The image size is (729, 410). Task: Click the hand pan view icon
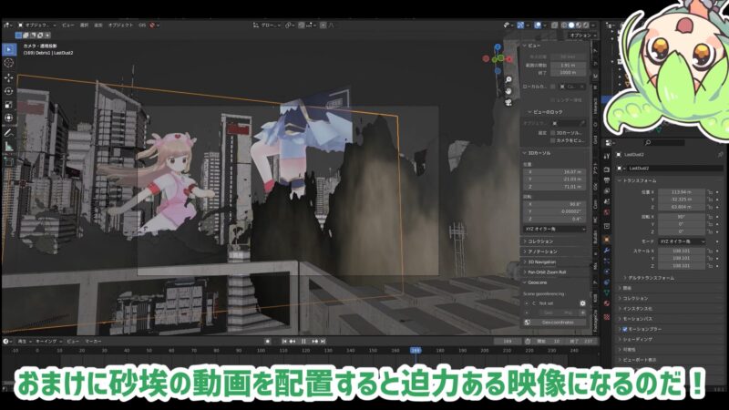tap(509, 90)
